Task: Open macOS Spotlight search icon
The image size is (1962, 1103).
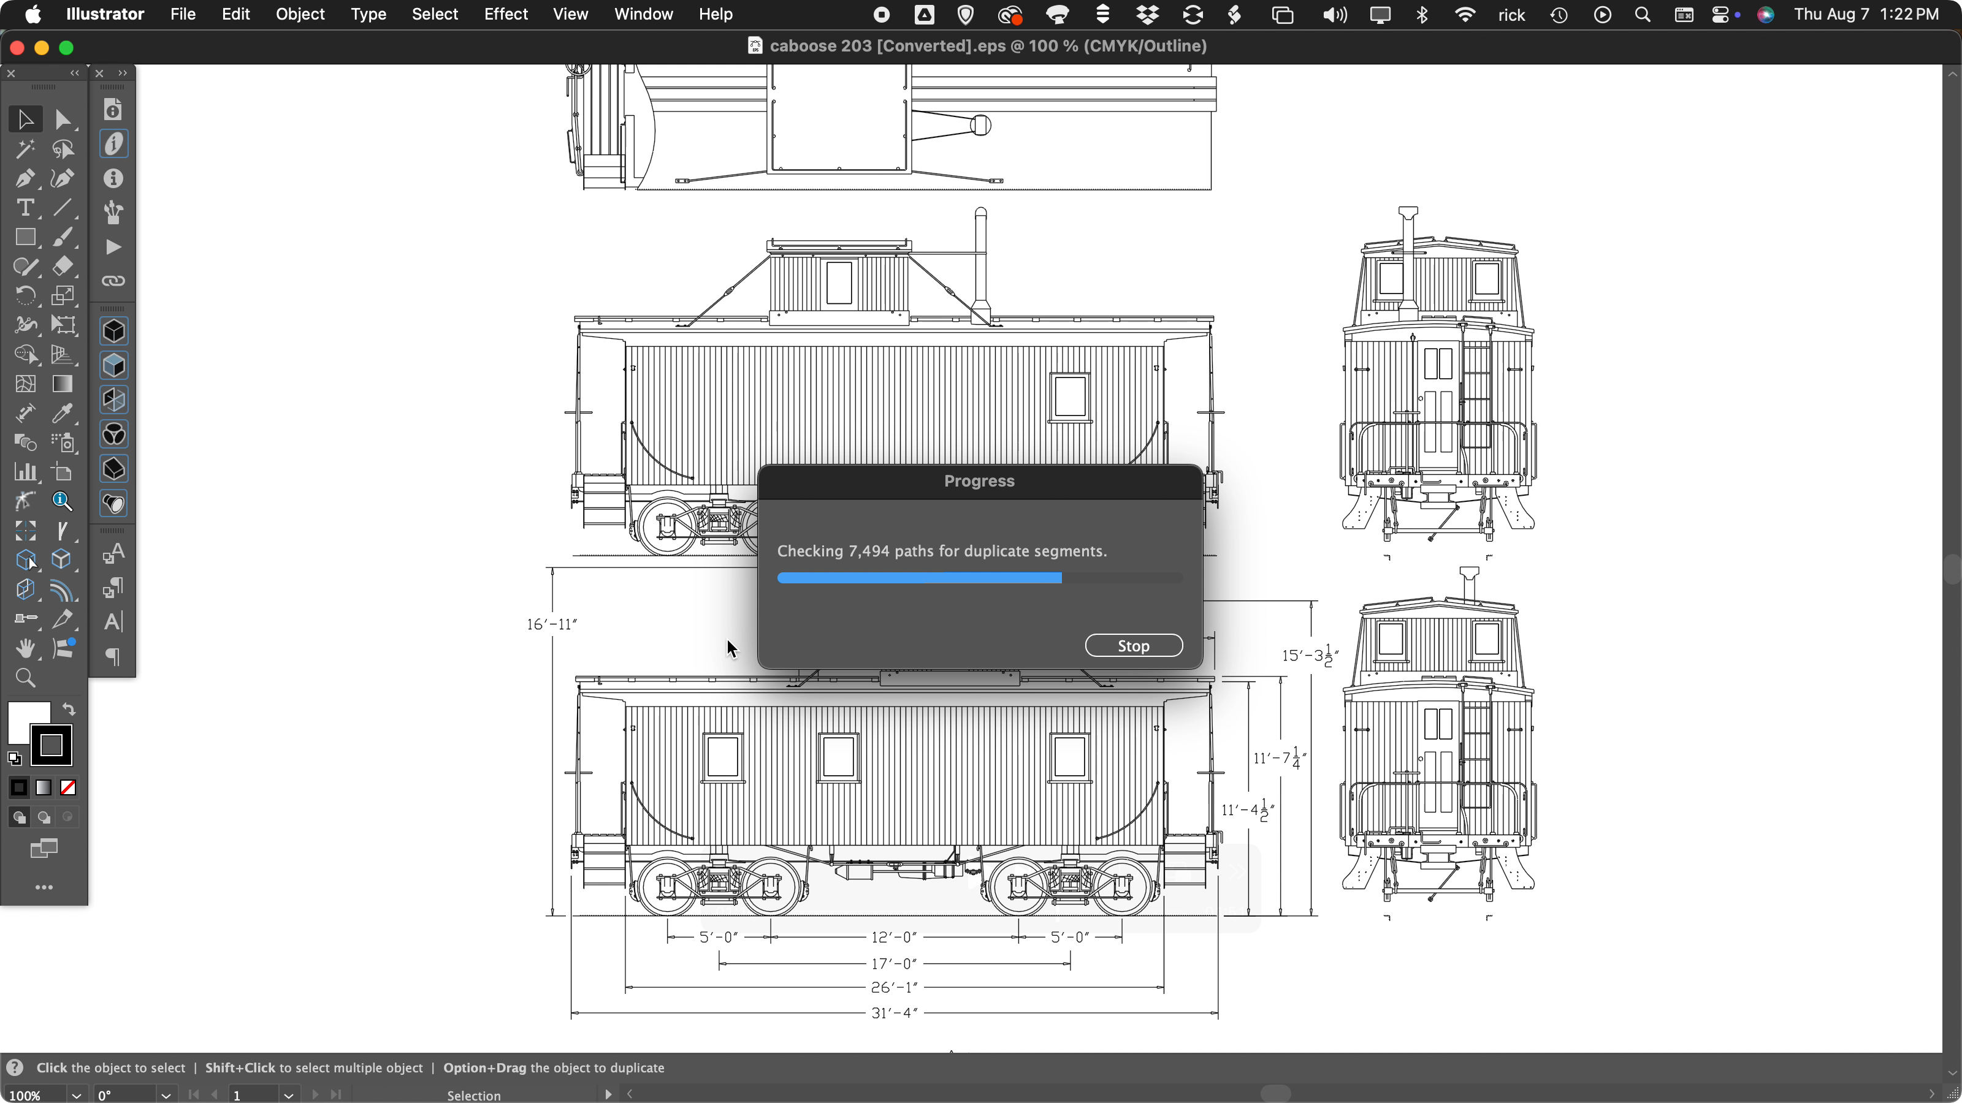Action: click(1643, 15)
